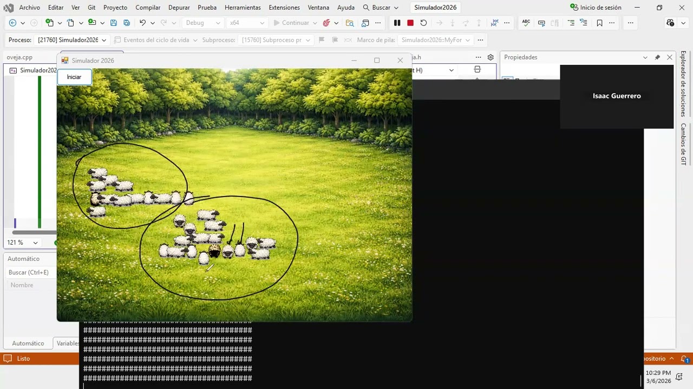Click the find in files icon

tap(350, 23)
